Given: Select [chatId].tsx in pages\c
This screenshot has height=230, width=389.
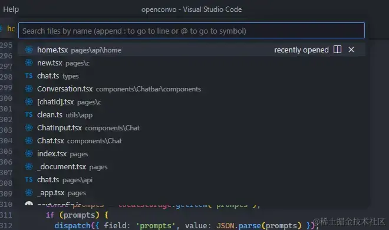Looking at the screenshot, I should pos(192,101).
